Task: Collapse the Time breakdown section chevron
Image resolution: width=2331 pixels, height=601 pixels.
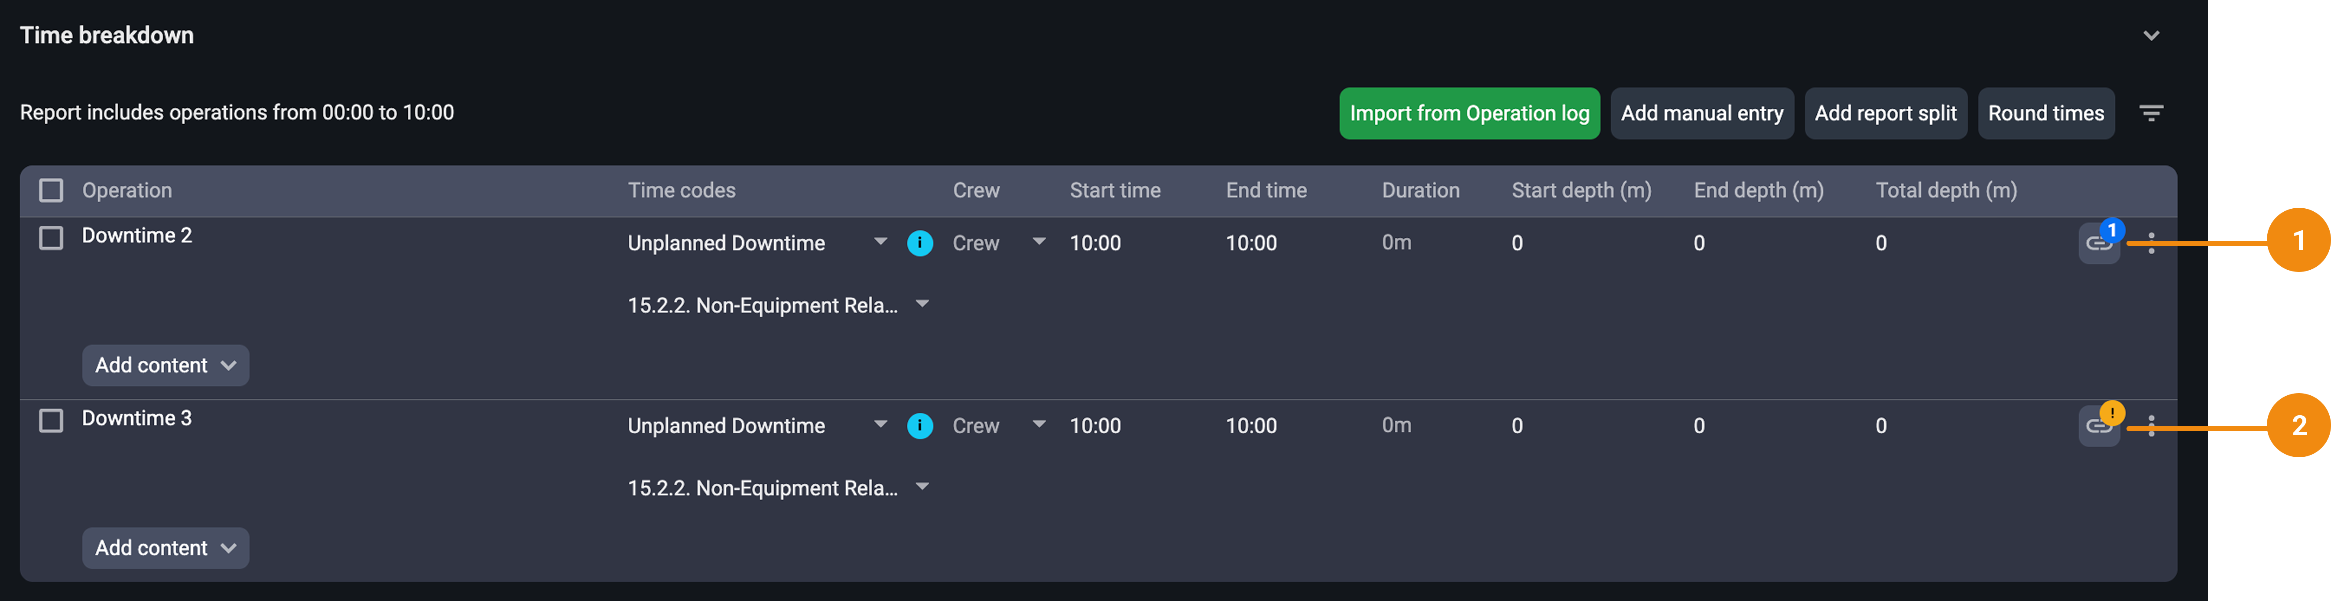Action: (x=2151, y=36)
